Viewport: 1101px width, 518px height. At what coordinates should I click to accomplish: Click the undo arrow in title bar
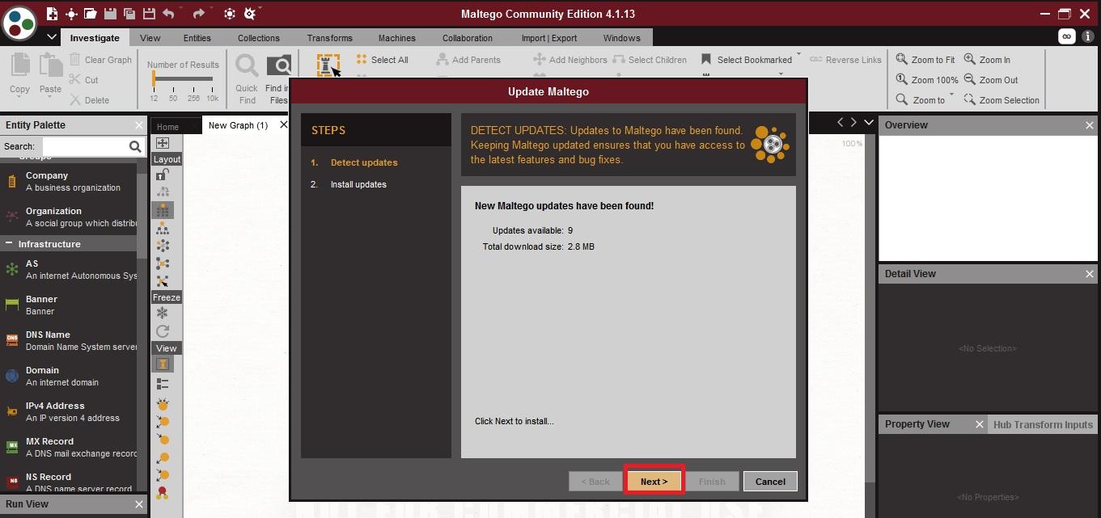(168, 14)
